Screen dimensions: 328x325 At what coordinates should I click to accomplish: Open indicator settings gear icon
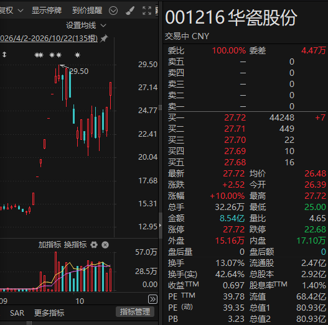click(94, 245)
